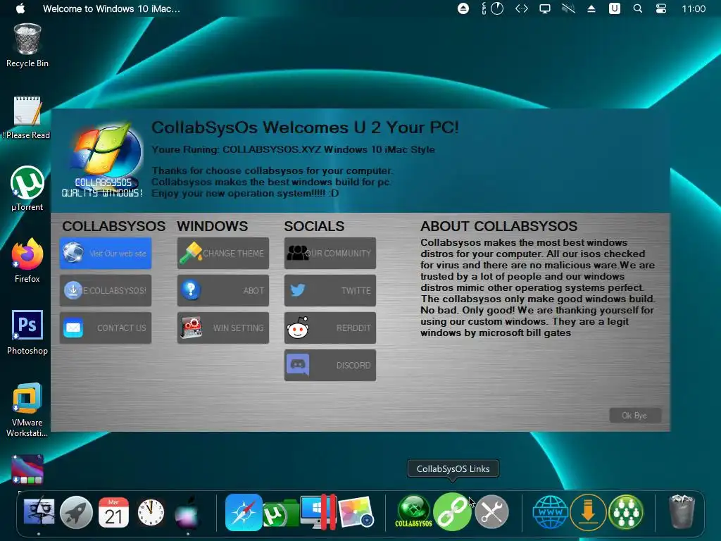
Task: Click the Apple logo in menu bar
Action: [20, 8]
